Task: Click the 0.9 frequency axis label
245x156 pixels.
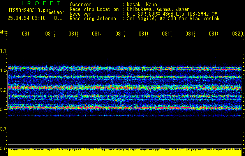Action: [x=4, y=90]
